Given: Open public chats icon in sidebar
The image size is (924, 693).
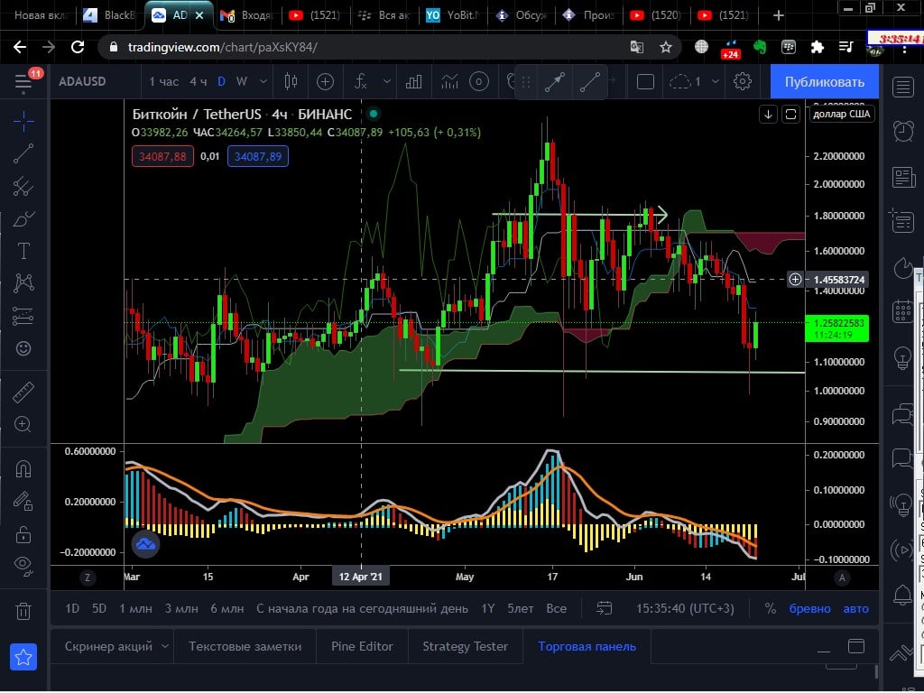Looking at the screenshot, I should coord(902,413).
